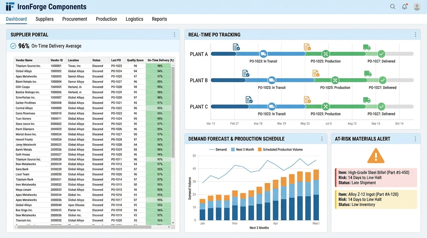Click the orange warning triangle icon
Viewport: 427px width, 238px height.
[376, 156]
